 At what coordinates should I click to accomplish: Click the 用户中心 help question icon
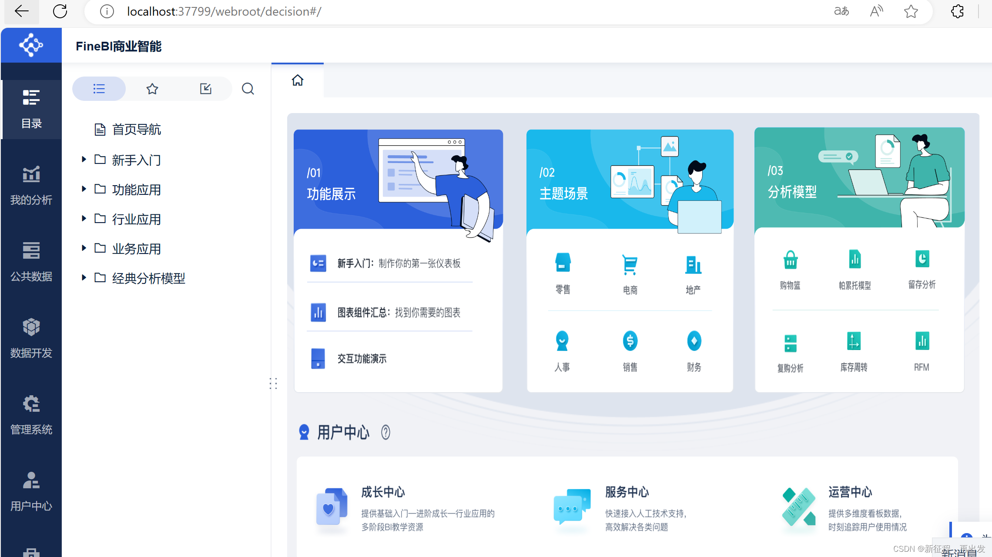(385, 432)
